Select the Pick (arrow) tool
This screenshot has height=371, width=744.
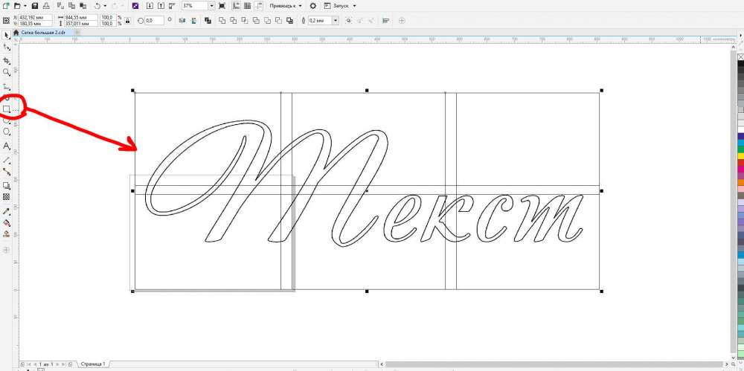(7, 35)
